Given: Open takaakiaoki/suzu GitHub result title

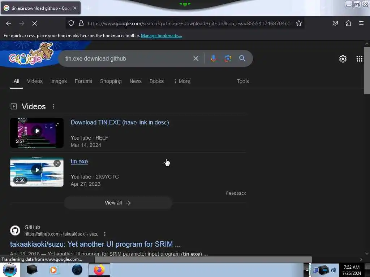Looking at the screenshot, I should 95,244.
